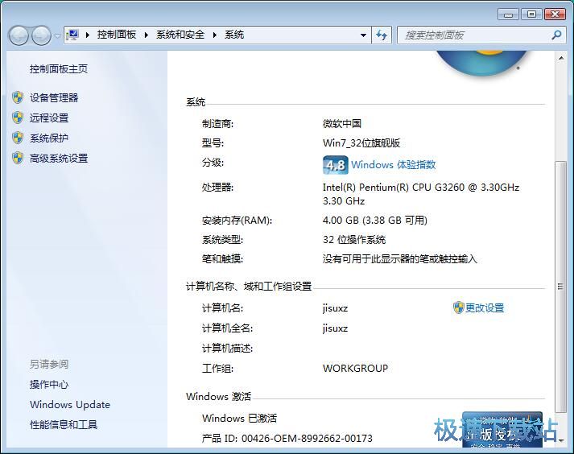The width and height of the screenshot is (574, 454).
Task: Click the refresh button in the address bar
Action: (382, 35)
